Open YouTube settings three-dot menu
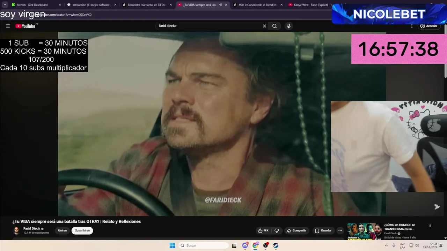 point(412,26)
